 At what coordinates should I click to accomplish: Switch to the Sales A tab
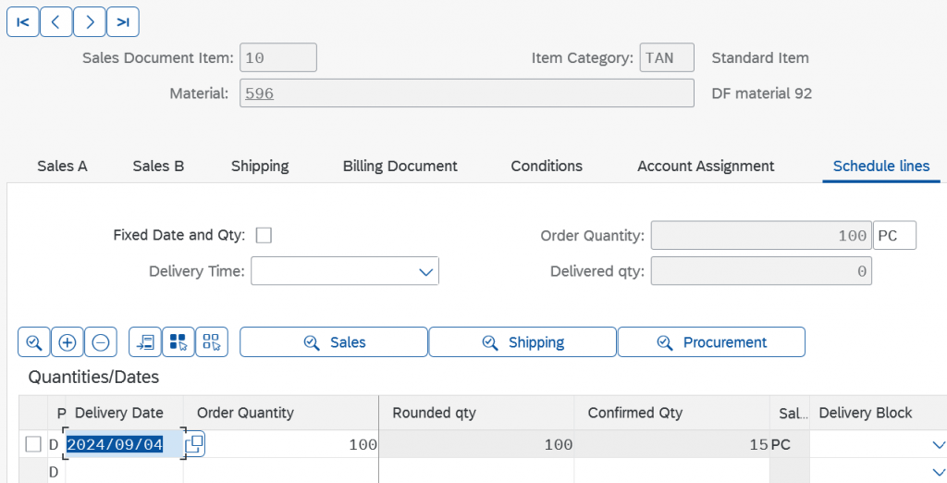62,167
